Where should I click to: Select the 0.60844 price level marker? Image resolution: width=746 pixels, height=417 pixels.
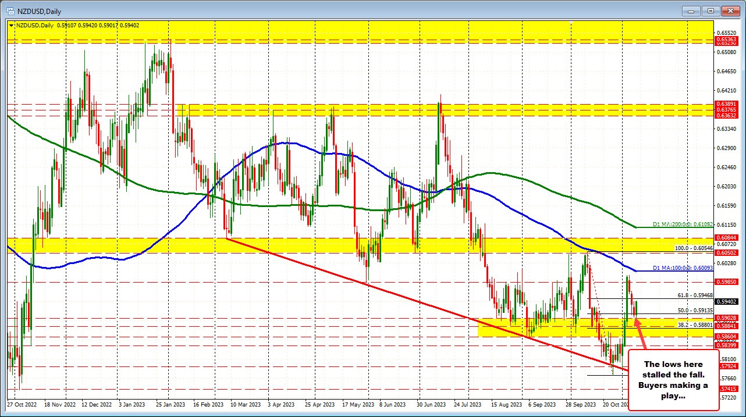point(727,237)
